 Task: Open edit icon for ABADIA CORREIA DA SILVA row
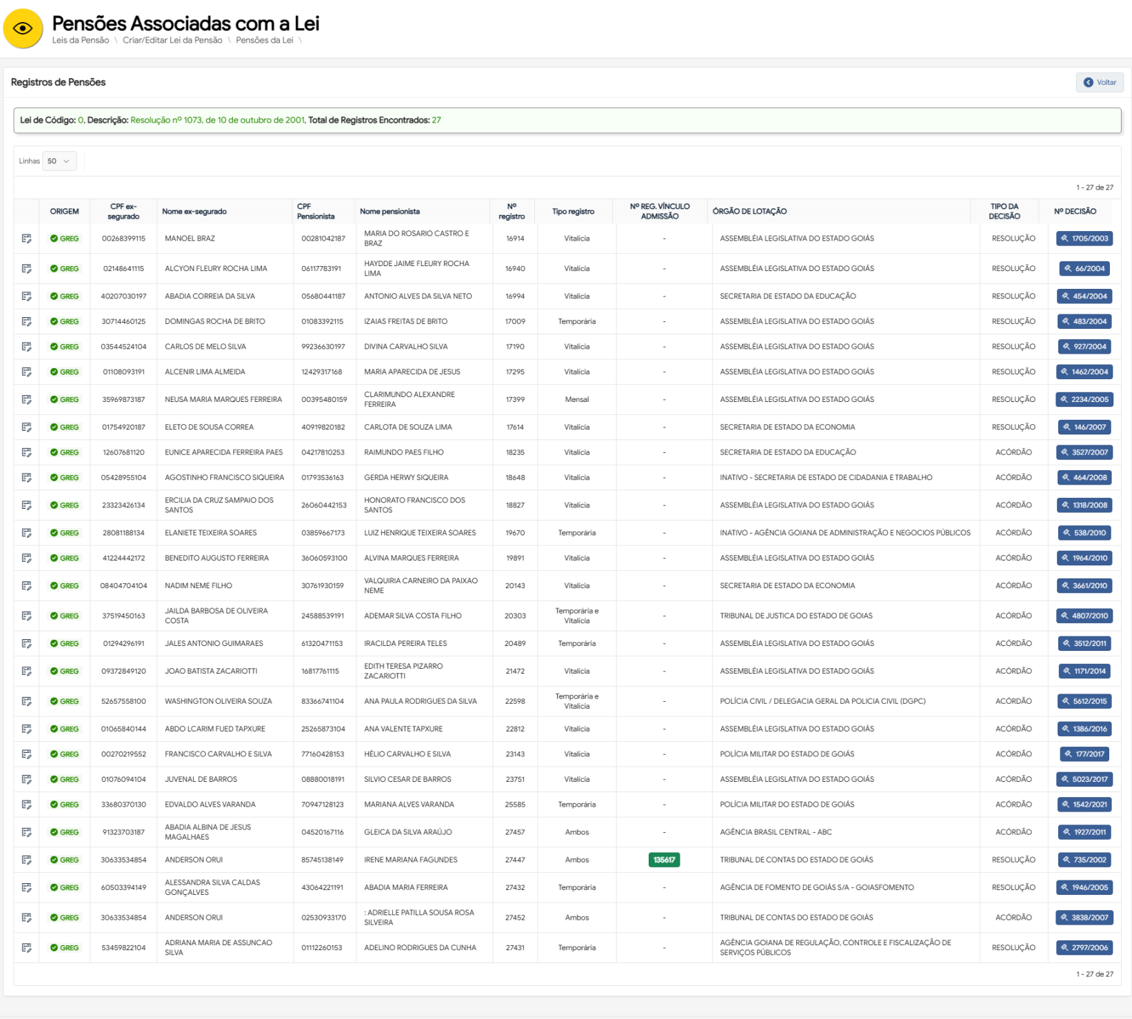(x=27, y=296)
